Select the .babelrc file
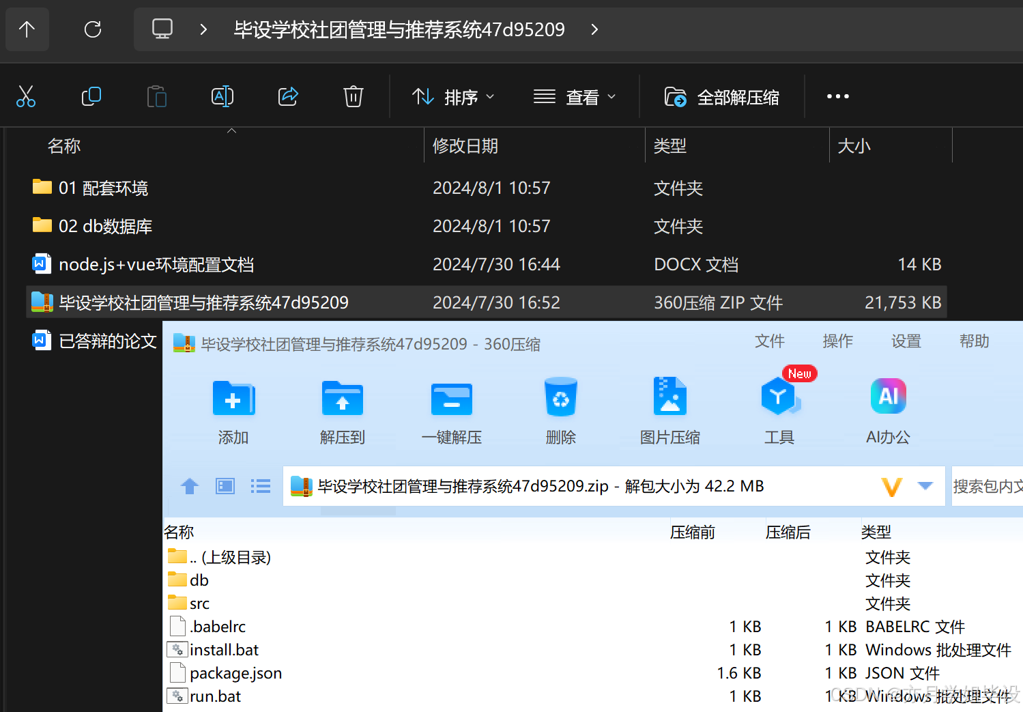1023x712 pixels. pyautogui.click(x=208, y=627)
